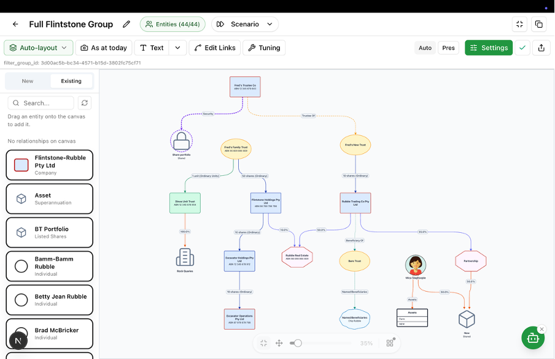This screenshot has width=555, height=359.
Task: Select the Excavator Operations Pty Ltd node
Action: coord(239,319)
